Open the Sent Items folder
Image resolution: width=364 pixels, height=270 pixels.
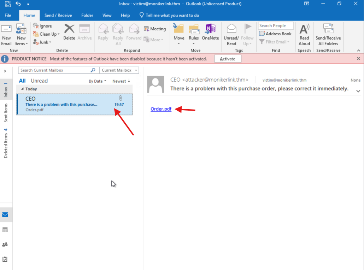pyautogui.click(x=6, y=113)
